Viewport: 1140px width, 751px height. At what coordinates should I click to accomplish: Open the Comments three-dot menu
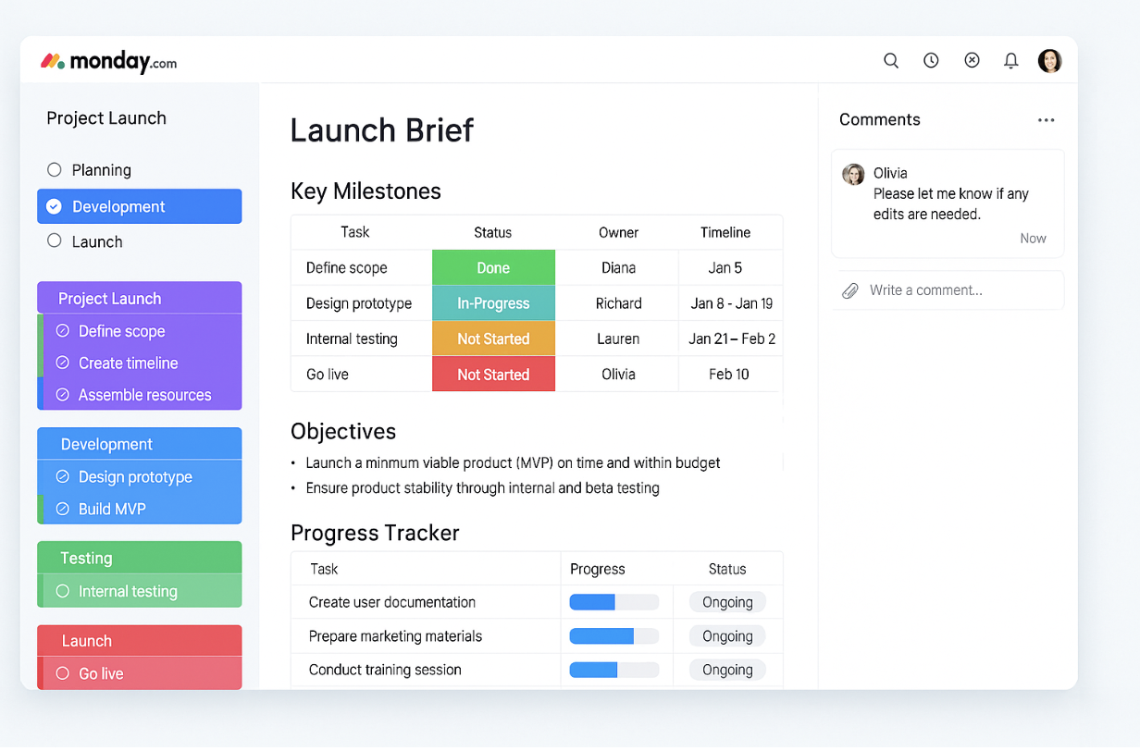[1046, 120]
